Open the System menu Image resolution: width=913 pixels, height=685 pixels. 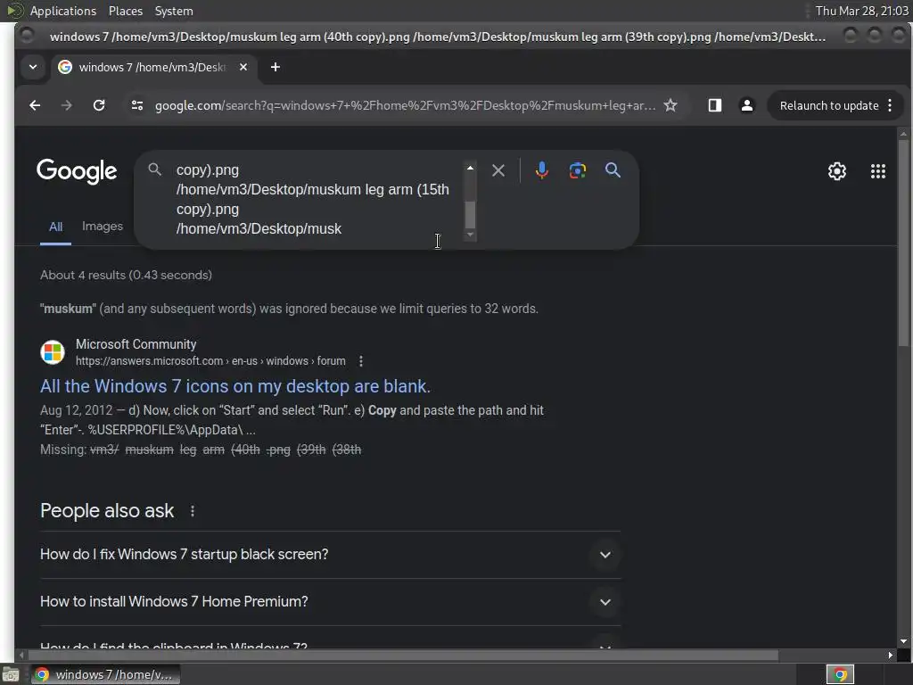[174, 11]
